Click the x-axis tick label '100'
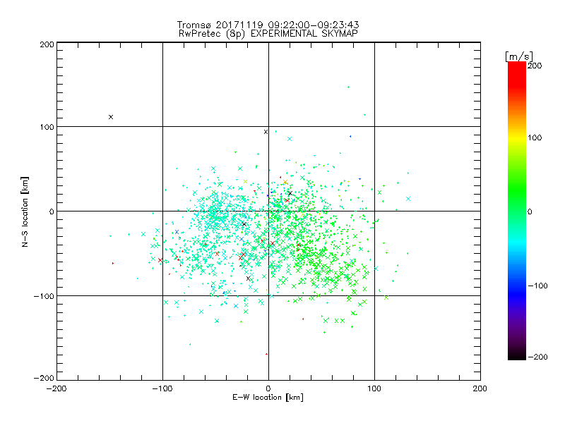 point(374,388)
